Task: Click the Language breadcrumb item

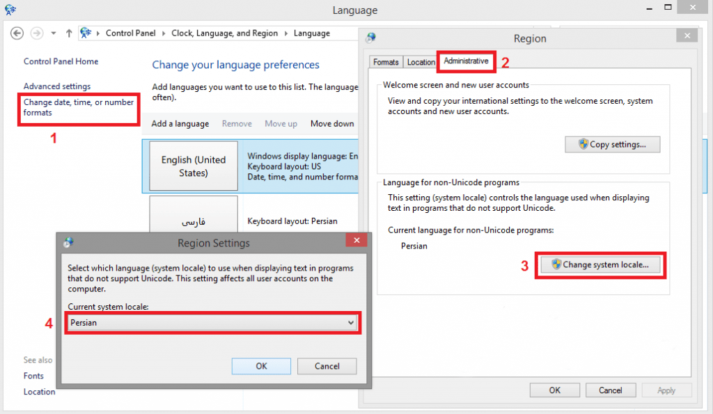Action: [312, 33]
